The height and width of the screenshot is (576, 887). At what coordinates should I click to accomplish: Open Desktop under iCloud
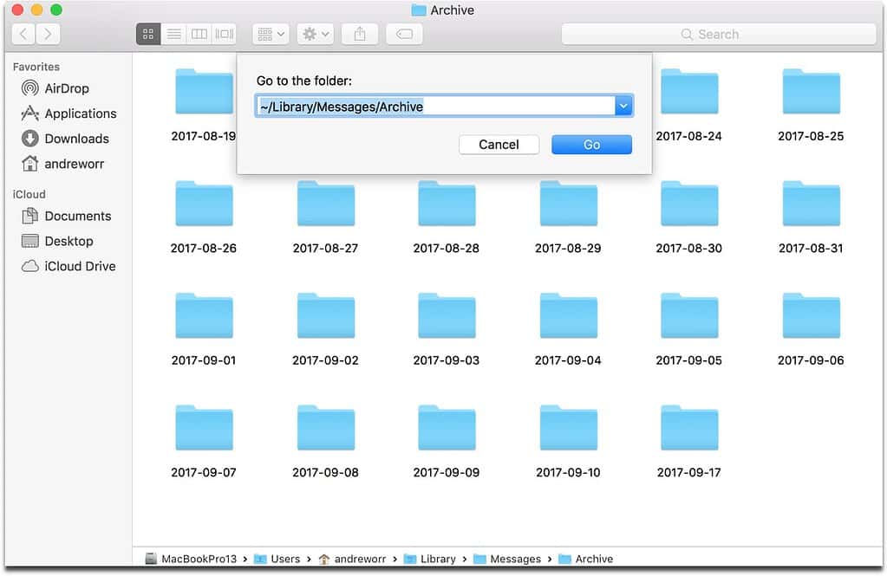point(57,241)
